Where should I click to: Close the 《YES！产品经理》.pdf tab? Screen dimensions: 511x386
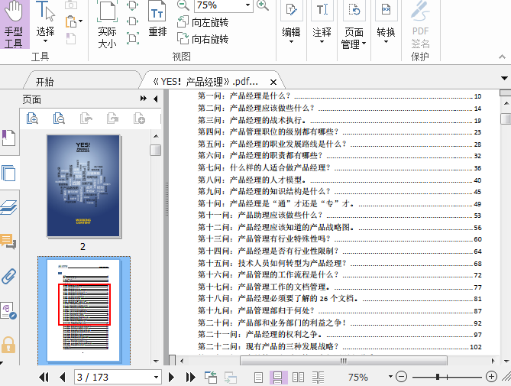point(273,82)
